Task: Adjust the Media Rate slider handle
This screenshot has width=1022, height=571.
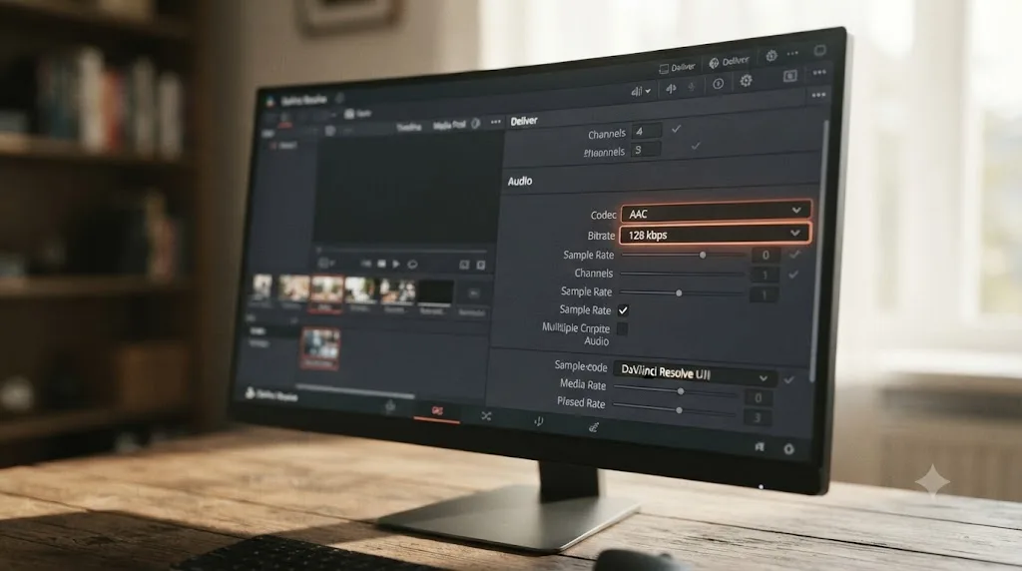Action: 681,391
